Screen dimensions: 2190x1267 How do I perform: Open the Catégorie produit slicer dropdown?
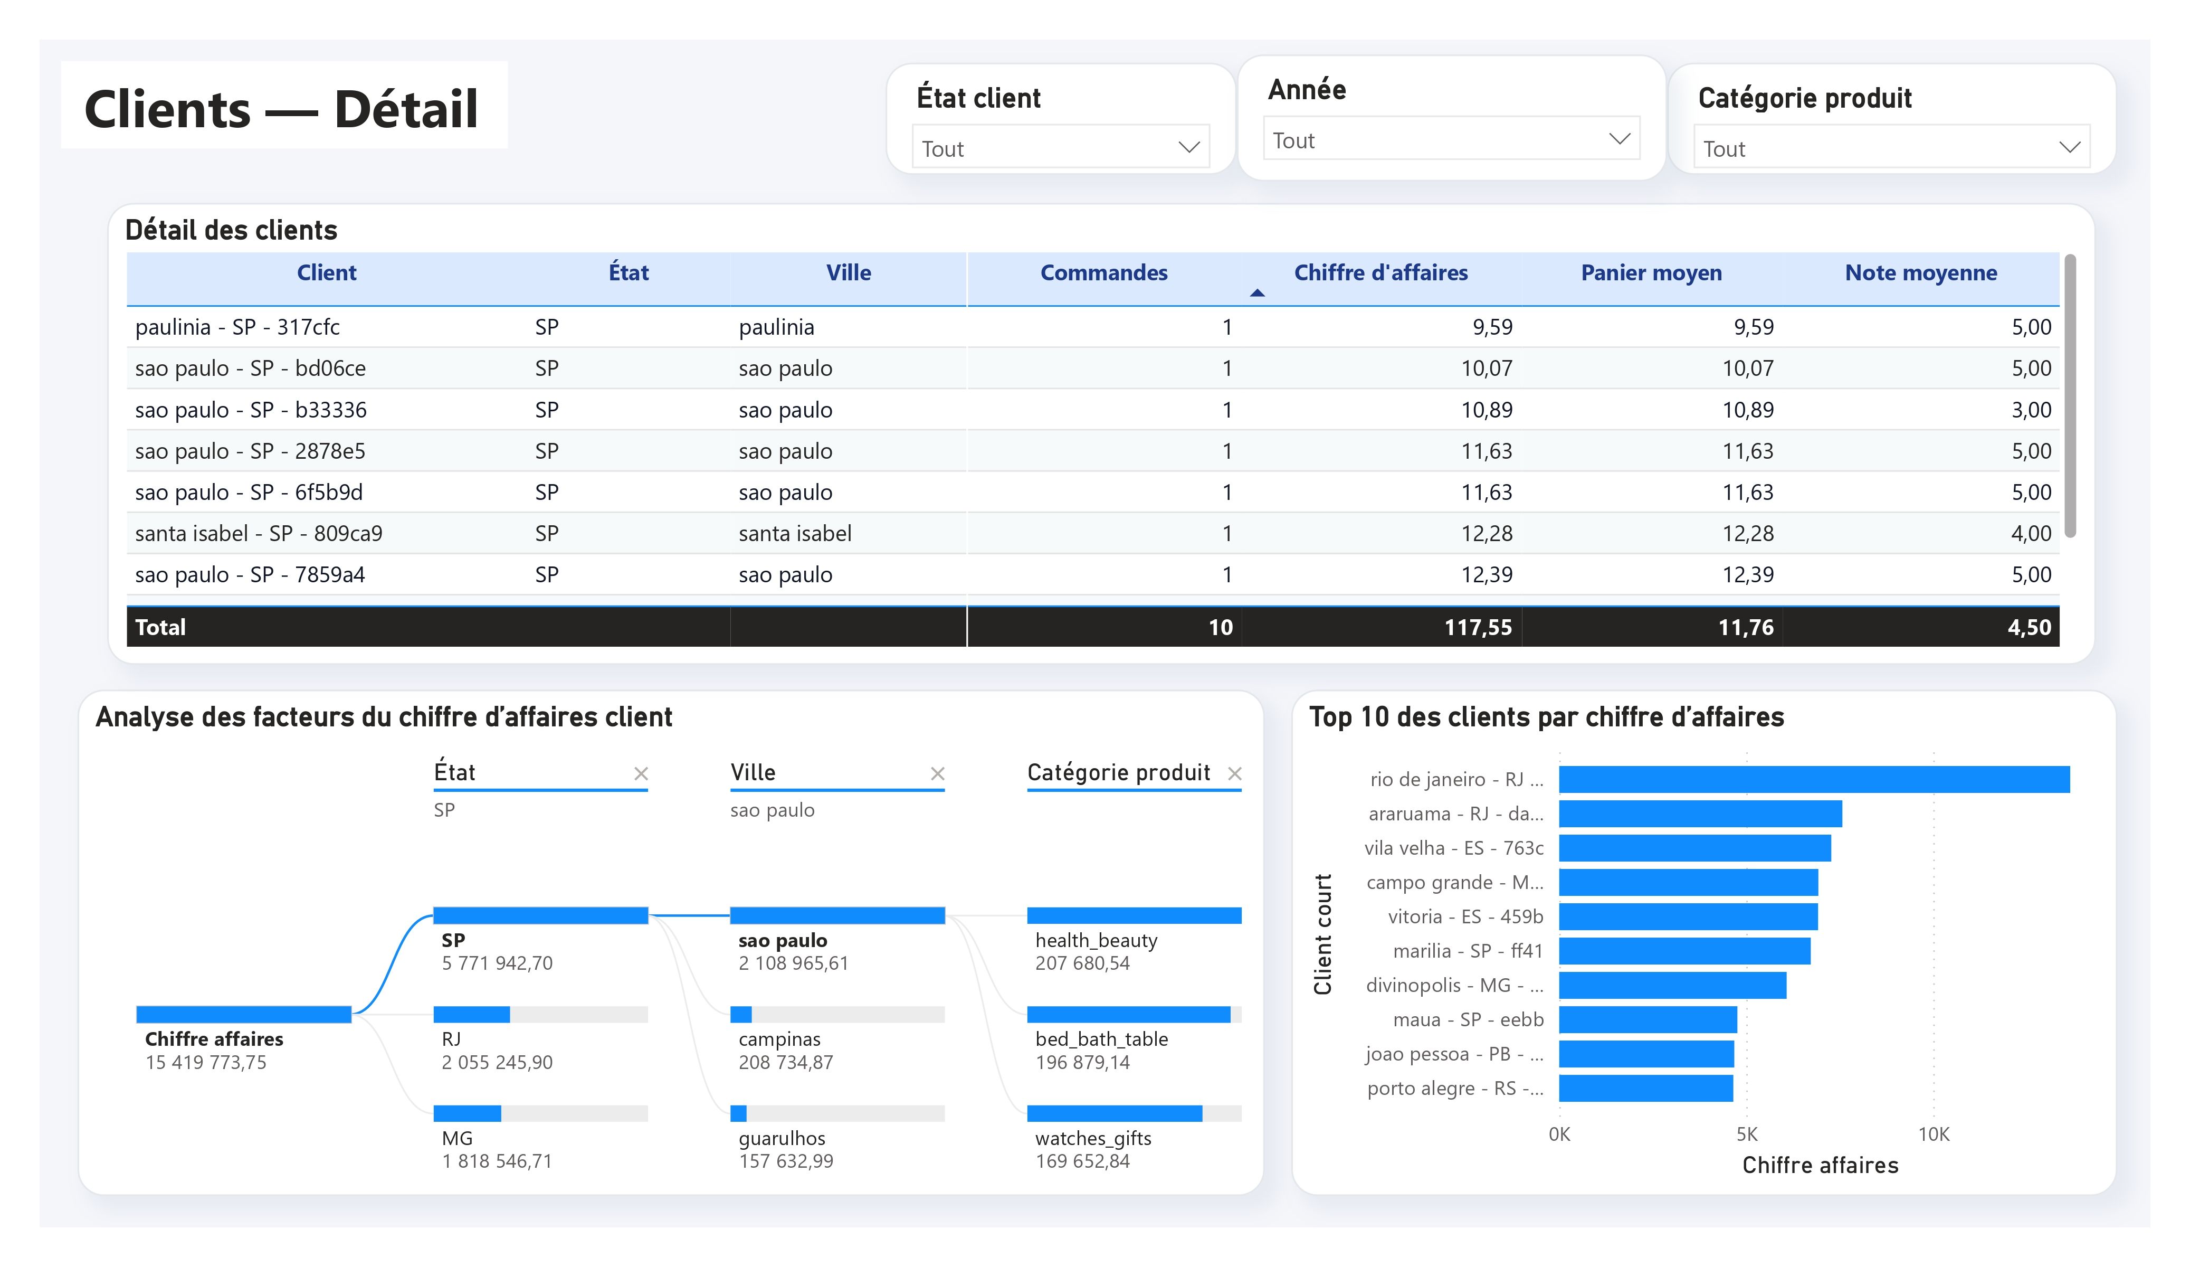[x=1891, y=149]
